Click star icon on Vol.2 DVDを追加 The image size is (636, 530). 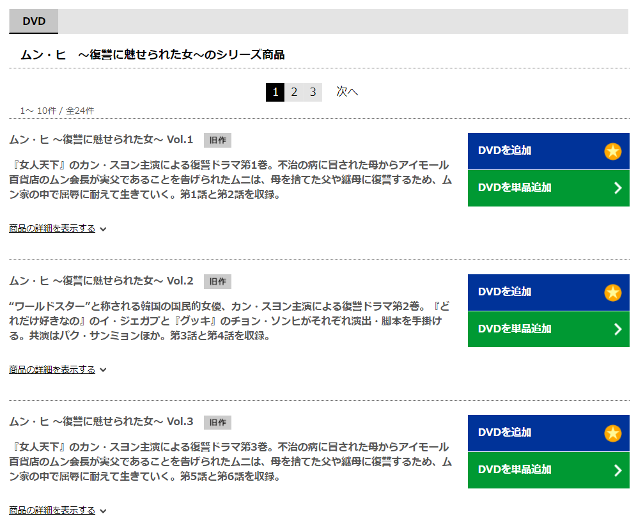[x=612, y=293]
